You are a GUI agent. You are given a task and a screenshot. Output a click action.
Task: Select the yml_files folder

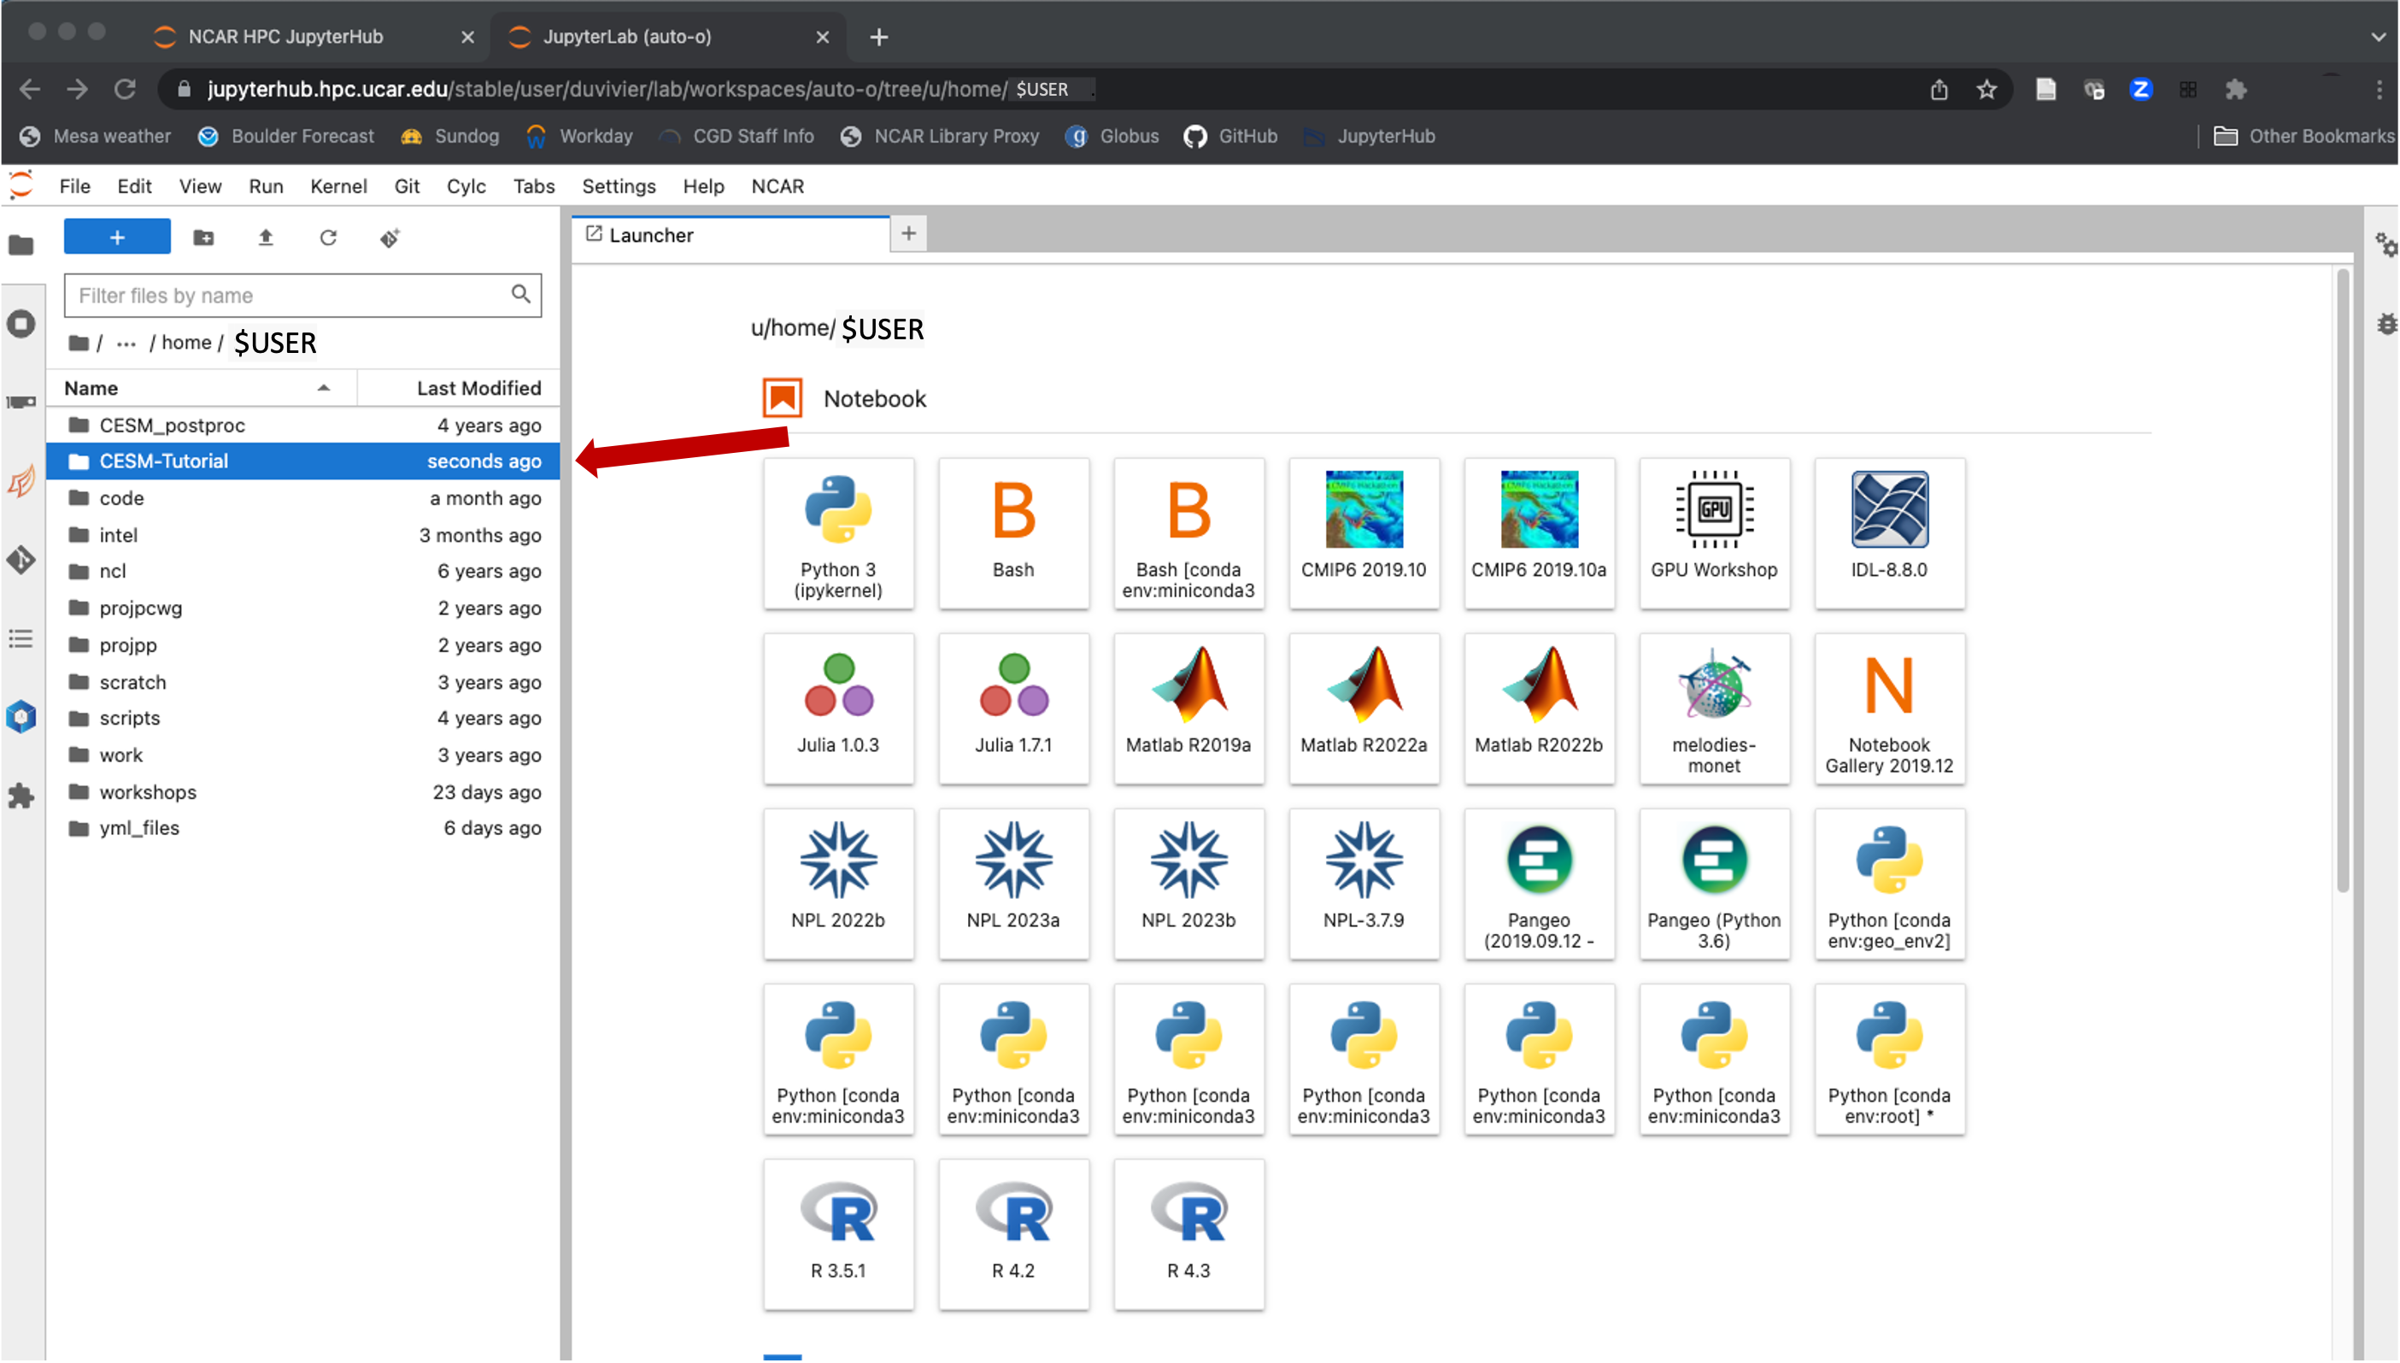tap(302, 827)
